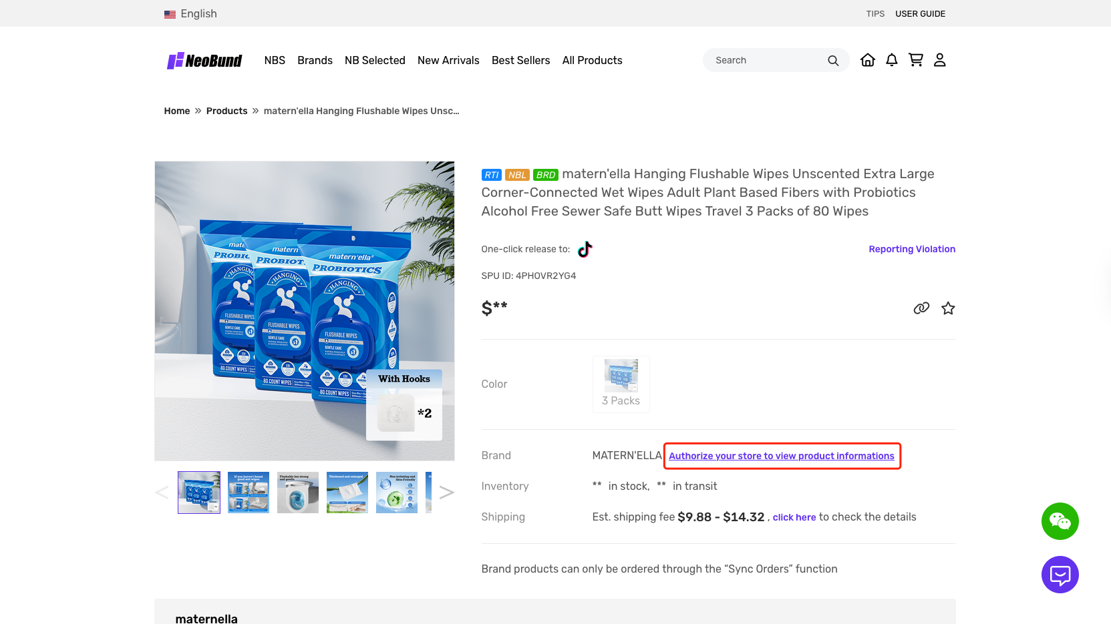Click the product title text
Image resolution: width=1111 pixels, height=624 pixels.
(708, 193)
